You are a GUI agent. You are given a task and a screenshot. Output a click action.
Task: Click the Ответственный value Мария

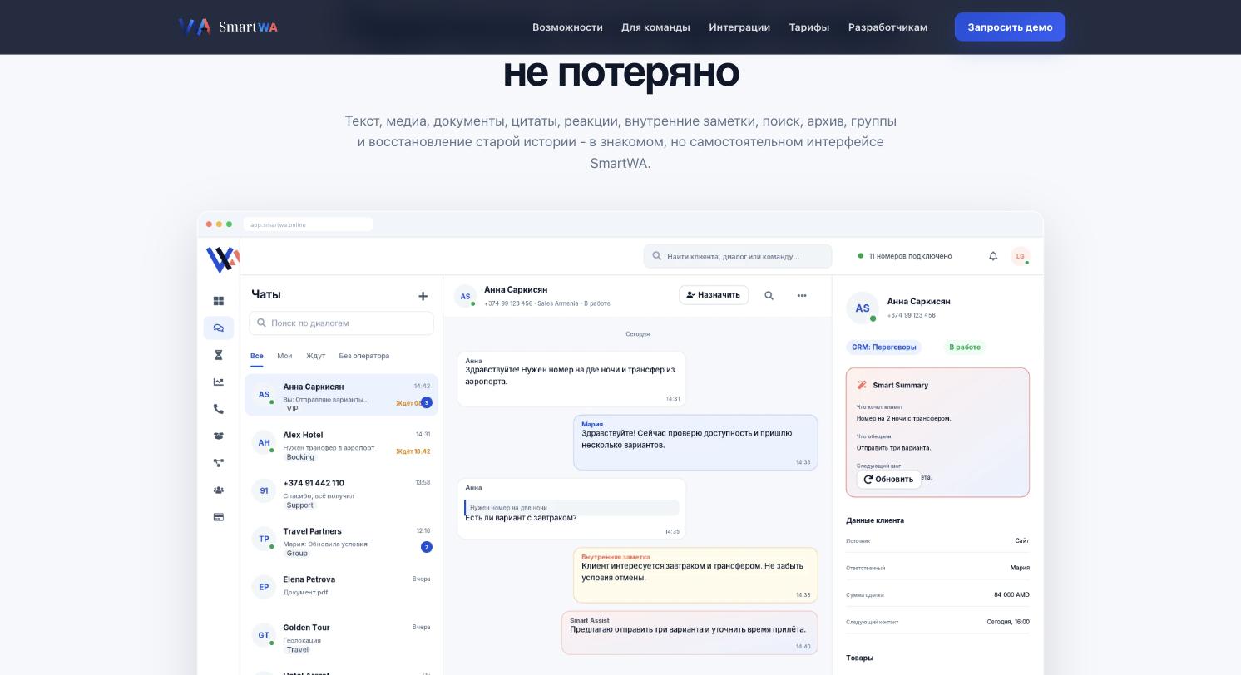(1020, 568)
